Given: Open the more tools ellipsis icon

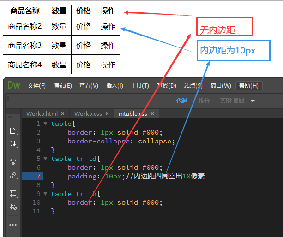Looking at the screenshot, I should coord(13,225).
